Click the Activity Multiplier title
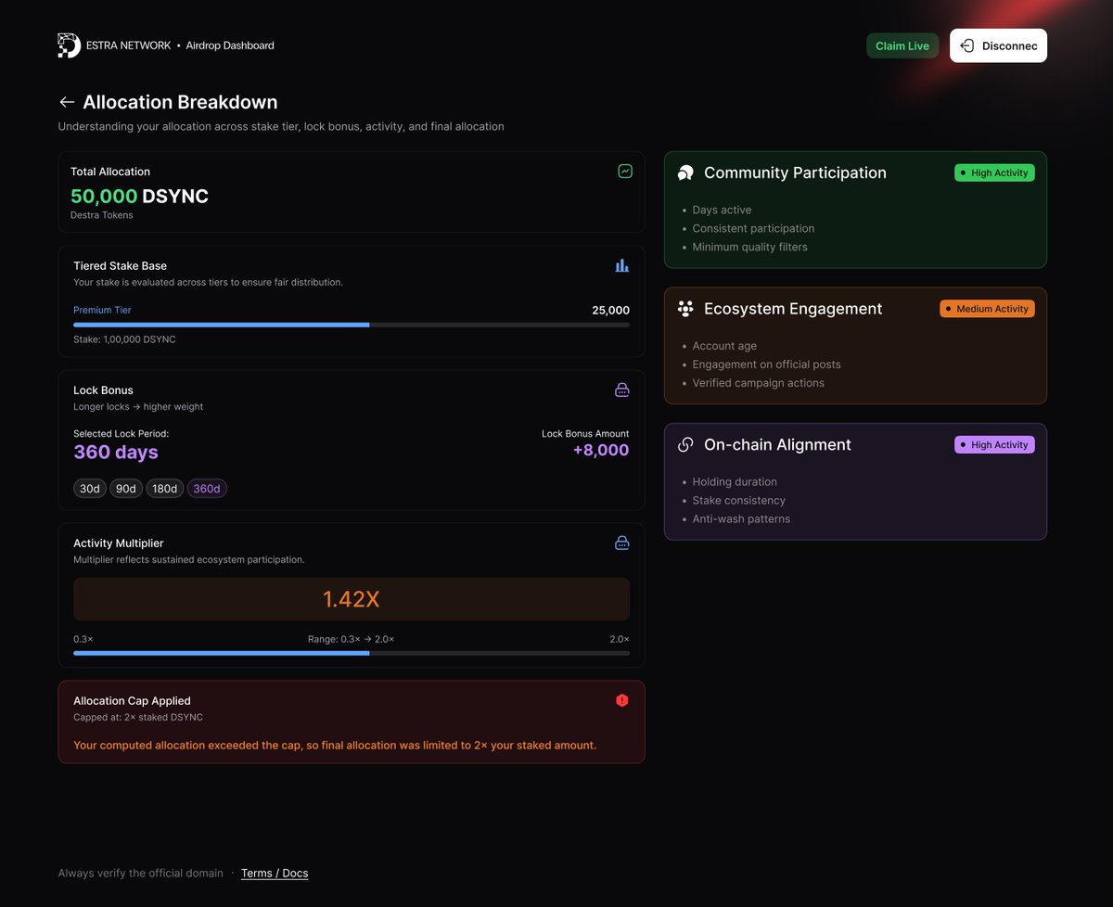 pyautogui.click(x=119, y=543)
